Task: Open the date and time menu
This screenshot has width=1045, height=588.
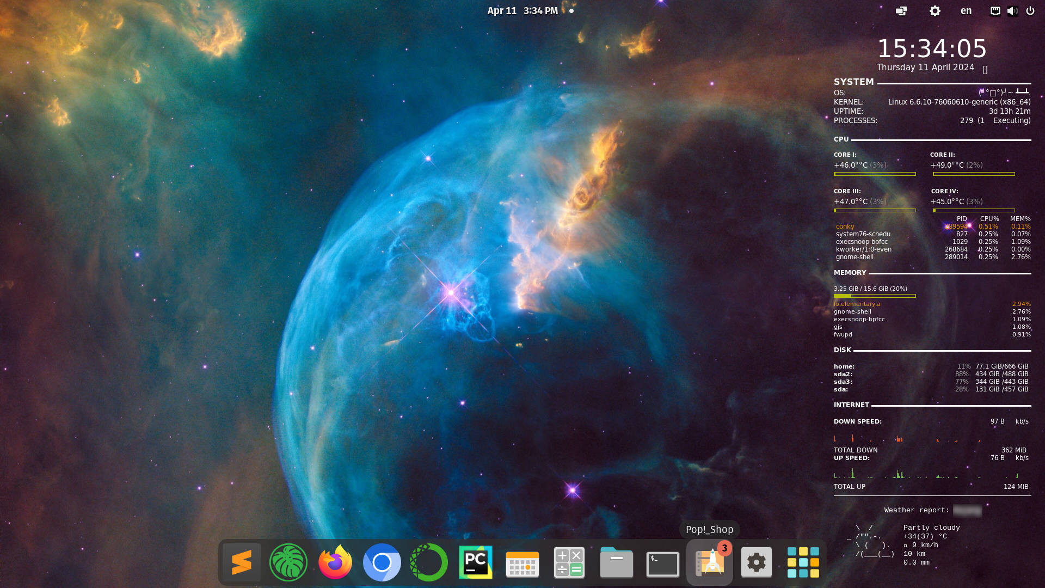Action: [x=522, y=11]
